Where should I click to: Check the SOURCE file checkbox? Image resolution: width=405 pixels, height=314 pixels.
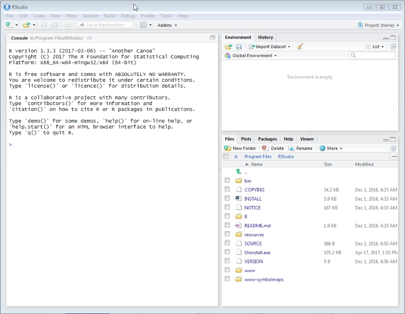click(x=227, y=243)
